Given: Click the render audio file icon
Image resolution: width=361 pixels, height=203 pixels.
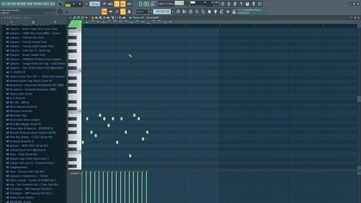Looking at the screenshot, I should [x=253, y=4].
